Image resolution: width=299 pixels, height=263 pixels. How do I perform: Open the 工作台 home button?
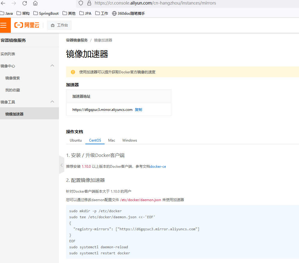[59, 25]
